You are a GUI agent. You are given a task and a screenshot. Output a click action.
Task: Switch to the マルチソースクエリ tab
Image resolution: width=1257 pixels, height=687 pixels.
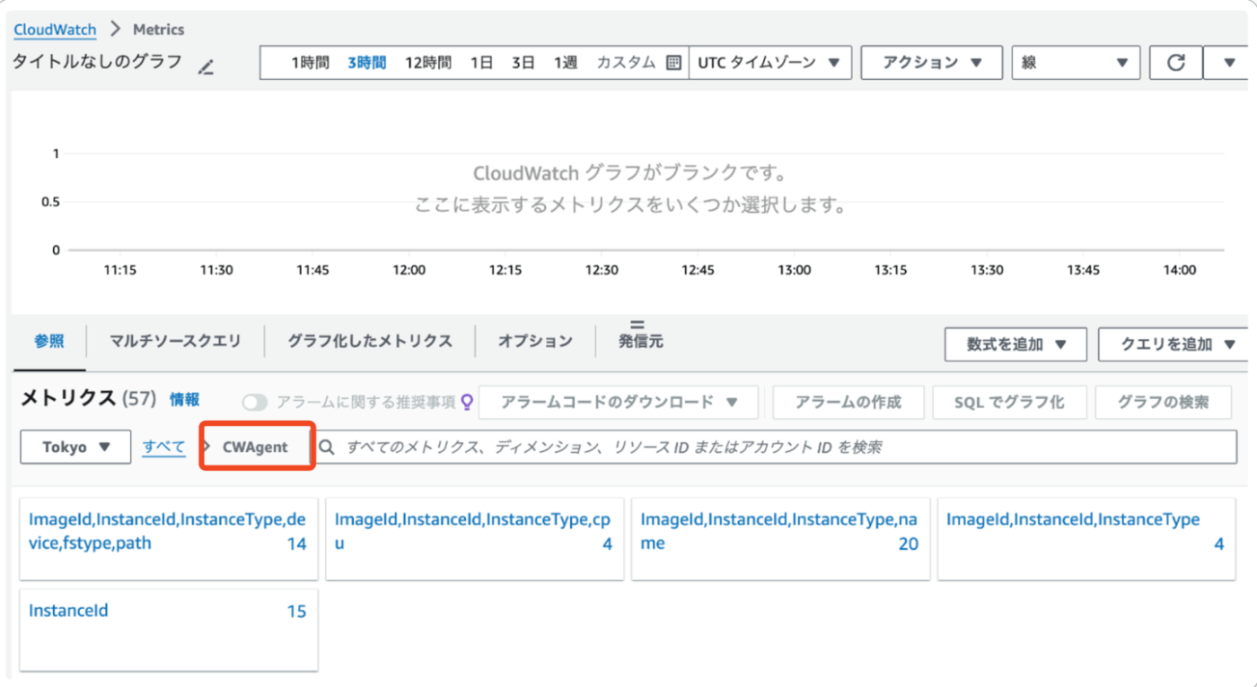(175, 341)
